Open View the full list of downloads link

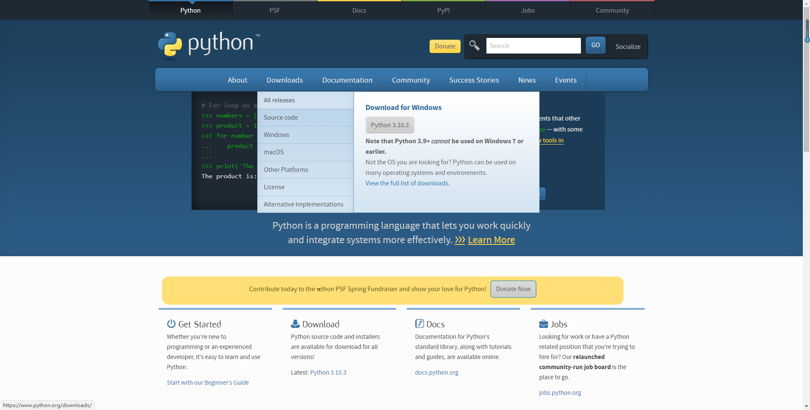click(407, 183)
